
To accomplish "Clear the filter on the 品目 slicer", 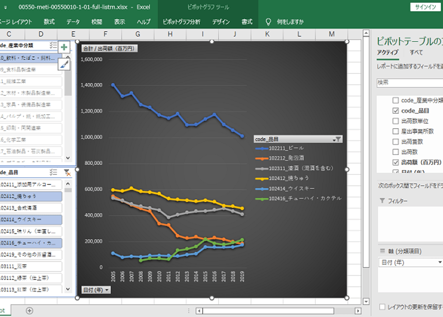I will click(67, 172).
